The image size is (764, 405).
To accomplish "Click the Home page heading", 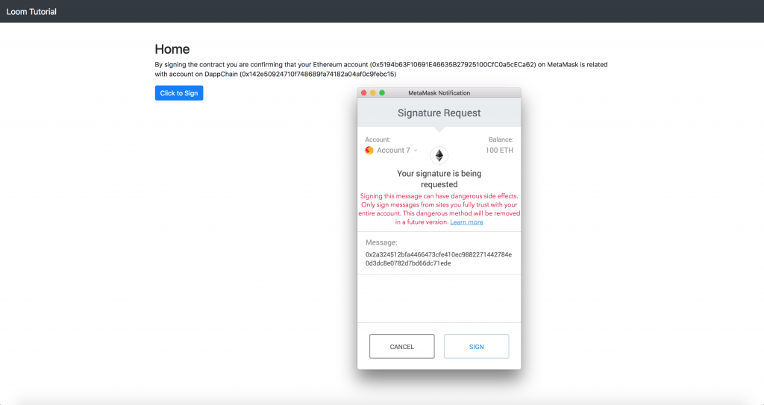I will click(172, 49).
